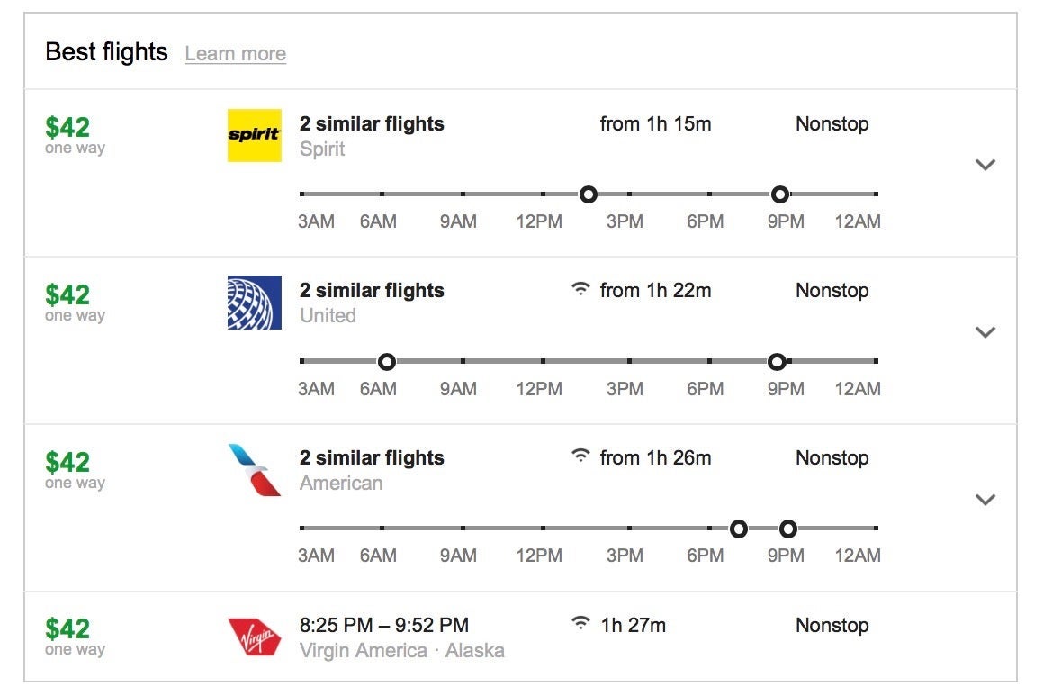
Task: Click the Wi-Fi icon on Virgin America row
Action: point(581,624)
